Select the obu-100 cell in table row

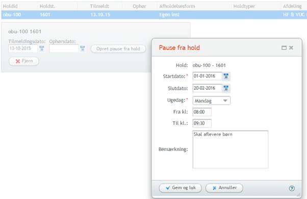coord(12,15)
